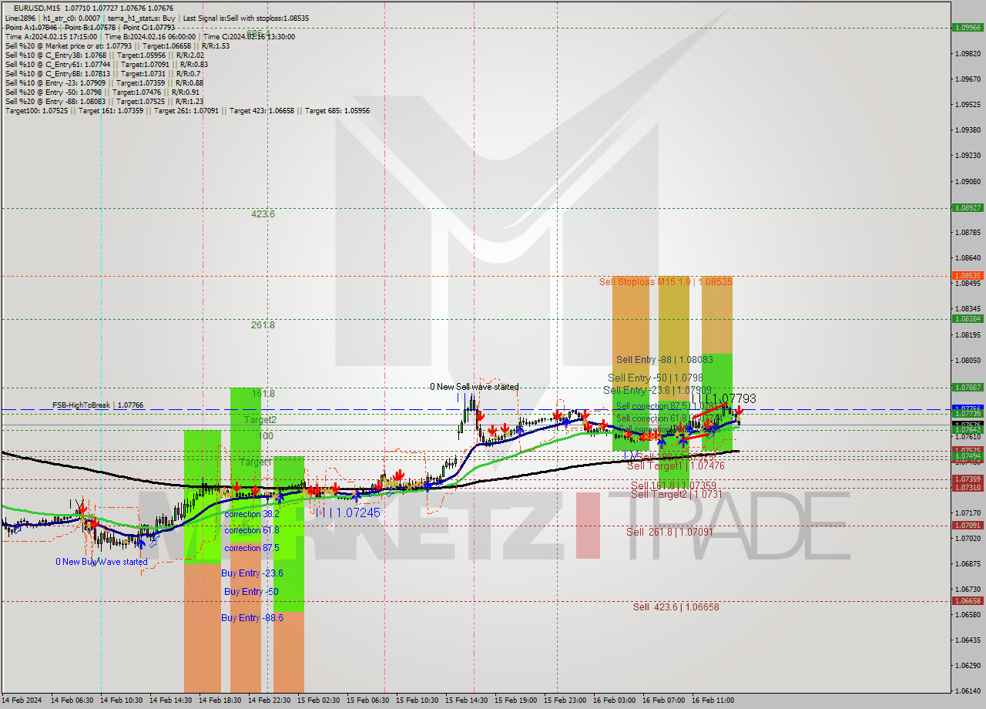
Task: Click the green 1.07887 price tag
Action: coord(968,387)
